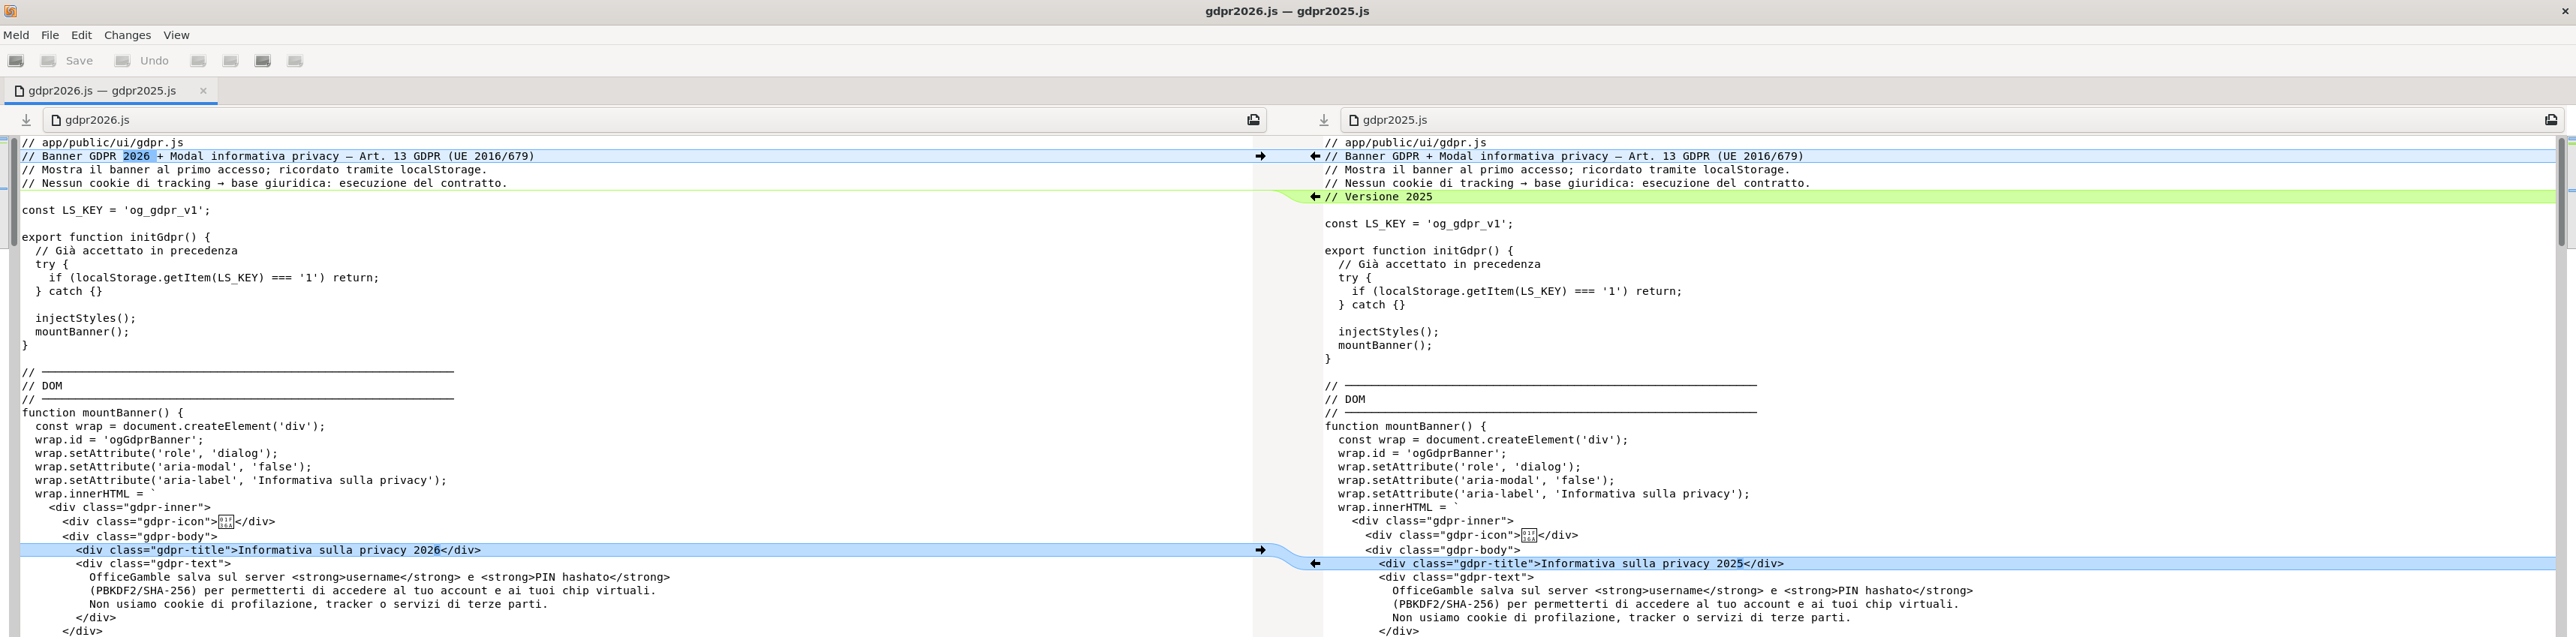Click 'div class="gdpr-body"' line in right pane
This screenshot has height=637, width=2576.
[x=1442, y=550]
